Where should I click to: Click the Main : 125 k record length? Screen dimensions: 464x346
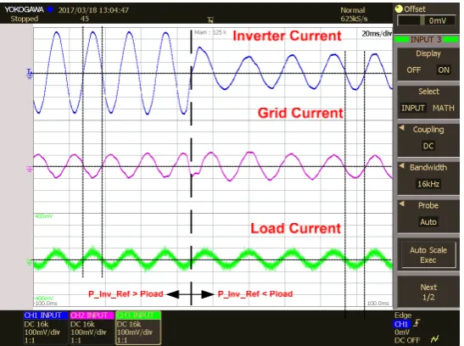pyautogui.click(x=210, y=32)
